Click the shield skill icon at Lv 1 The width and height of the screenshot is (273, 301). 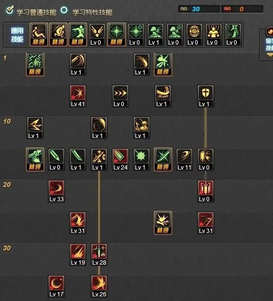(206, 96)
